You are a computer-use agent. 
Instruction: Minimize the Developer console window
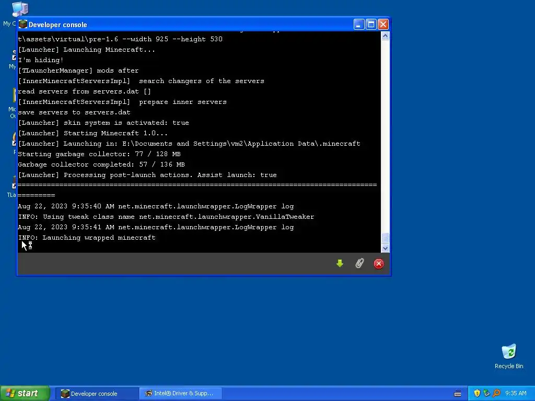click(x=359, y=24)
